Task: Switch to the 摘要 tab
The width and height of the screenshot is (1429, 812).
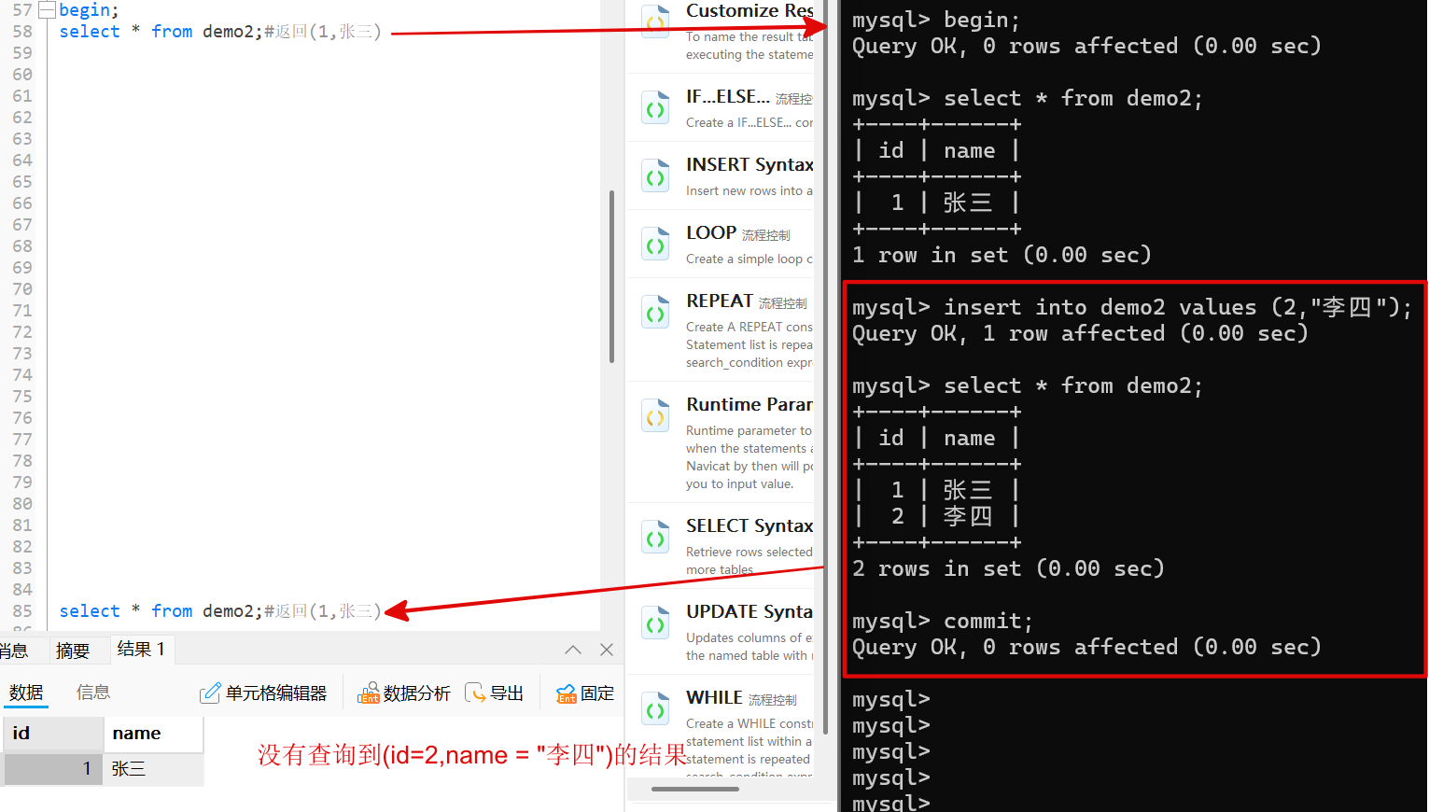Action: coord(73,651)
